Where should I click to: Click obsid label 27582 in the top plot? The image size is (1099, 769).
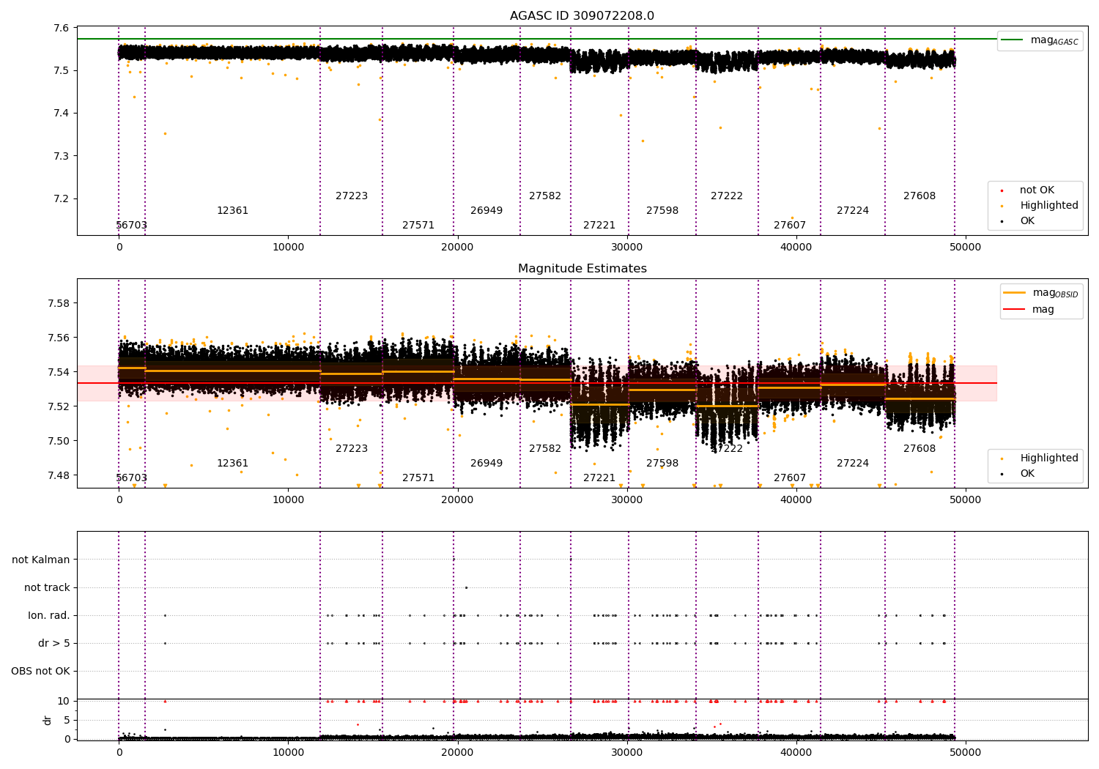(x=545, y=196)
